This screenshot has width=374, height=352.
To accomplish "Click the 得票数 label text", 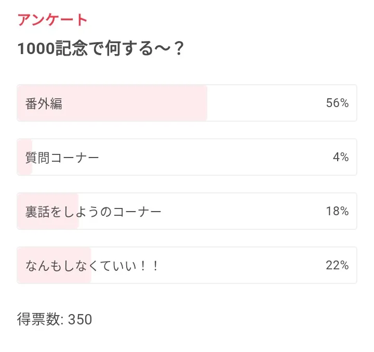I will point(39,319).
